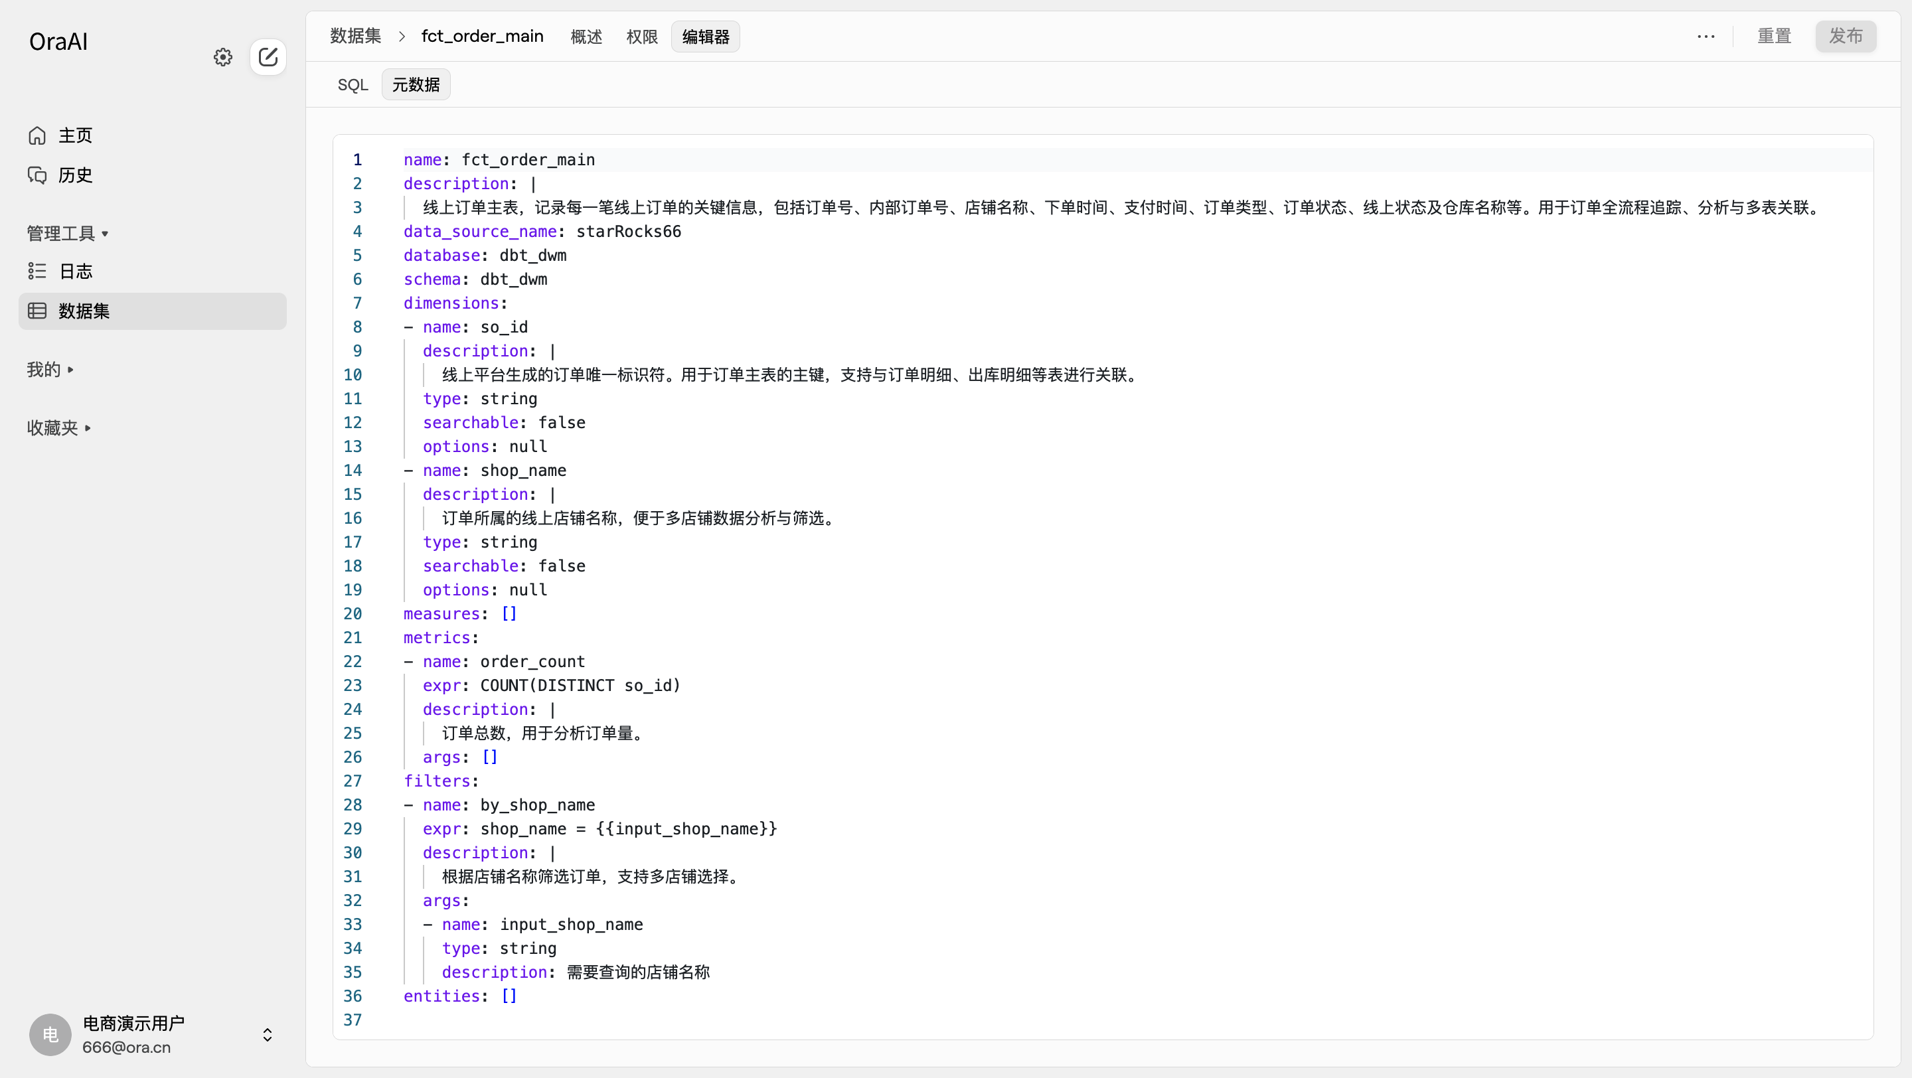The height and width of the screenshot is (1078, 1912).
Task: Open the 权限 tab
Action: click(641, 37)
